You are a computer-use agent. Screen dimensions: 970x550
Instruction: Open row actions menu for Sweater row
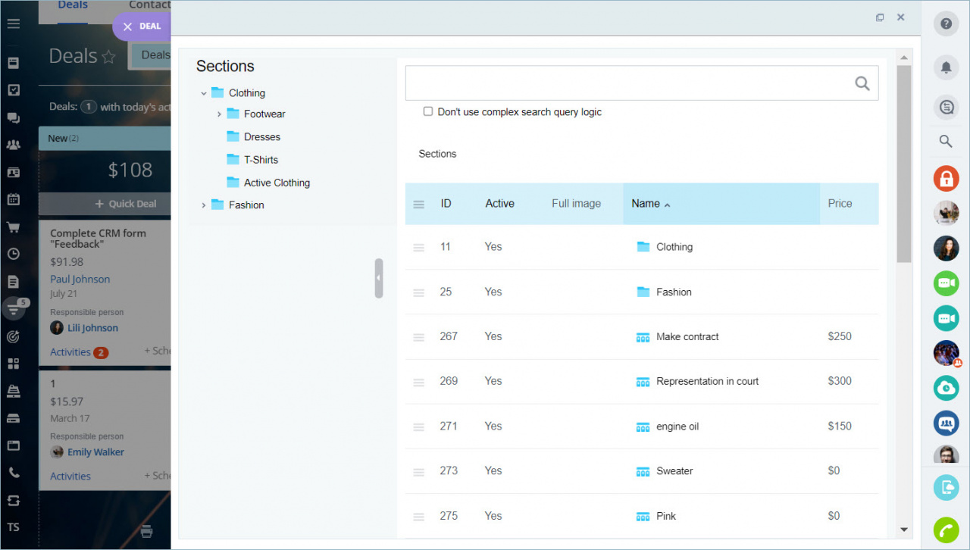[418, 471]
